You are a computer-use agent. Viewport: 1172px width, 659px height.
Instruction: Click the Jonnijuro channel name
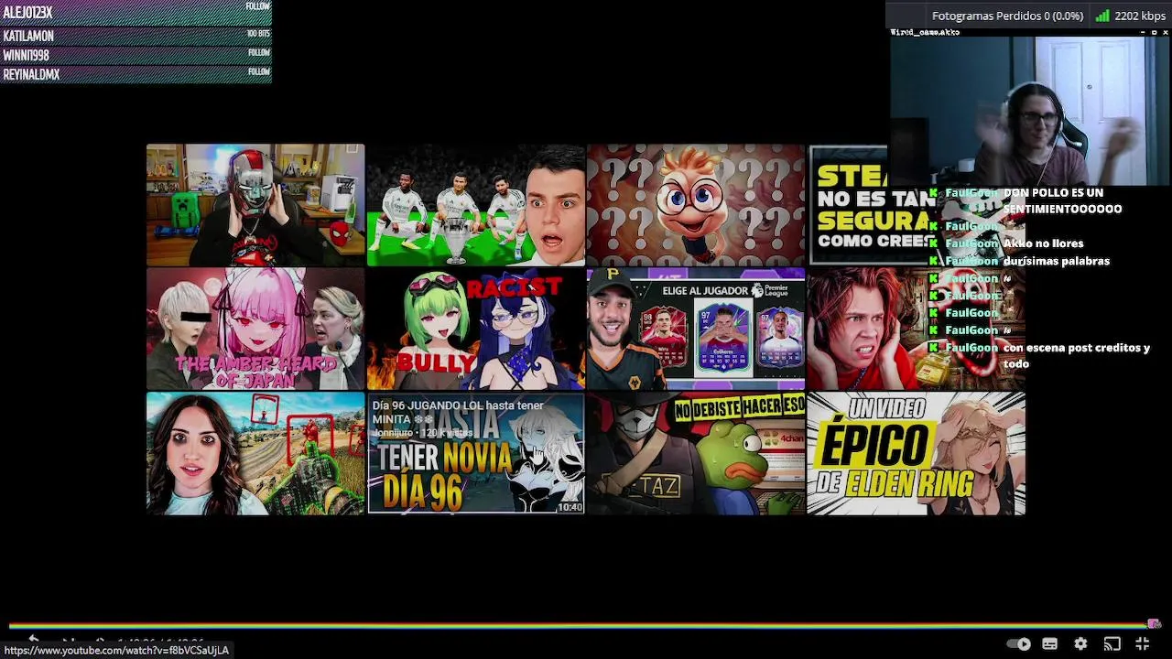tap(394, 432)
